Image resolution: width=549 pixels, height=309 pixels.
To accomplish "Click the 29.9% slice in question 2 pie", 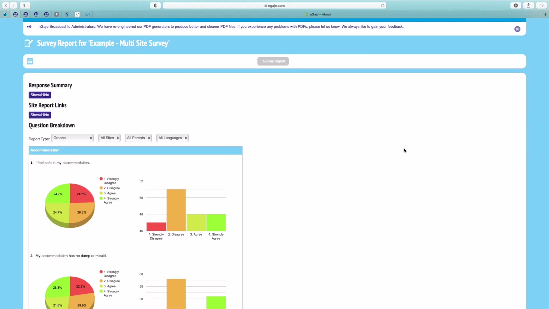I will coord(82,303).
